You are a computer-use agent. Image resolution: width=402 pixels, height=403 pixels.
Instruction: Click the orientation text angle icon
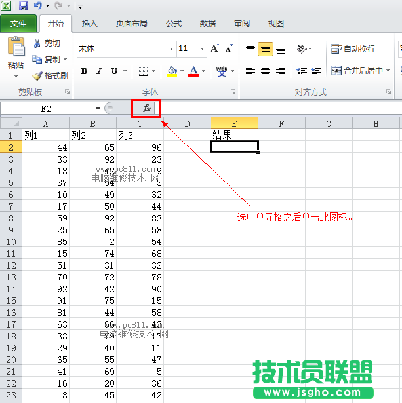pos(302,48)
